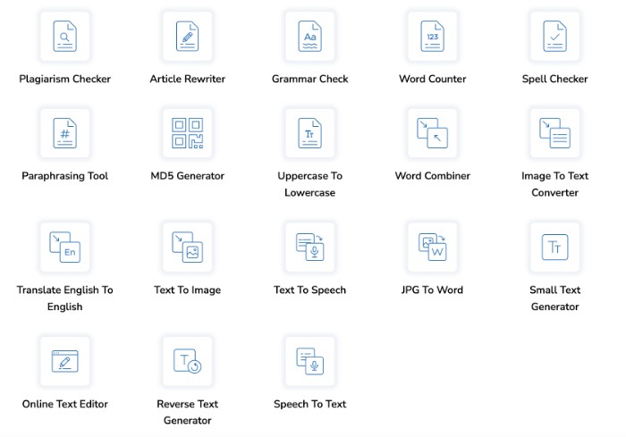Click the Speech To Text label

pos(310,404)
